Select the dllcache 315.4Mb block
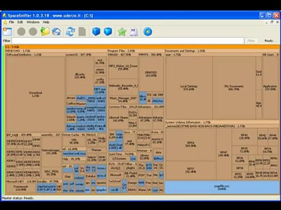 click(80, 76)
